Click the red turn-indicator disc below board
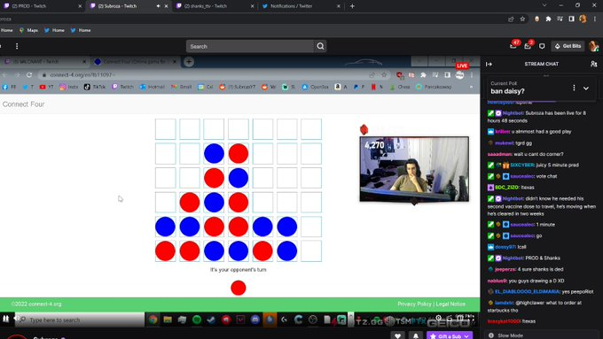Screen dimensions: 603x339 239,288
